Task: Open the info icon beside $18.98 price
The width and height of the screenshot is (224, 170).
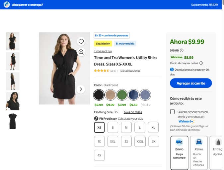Action: (x=182, y=50)
